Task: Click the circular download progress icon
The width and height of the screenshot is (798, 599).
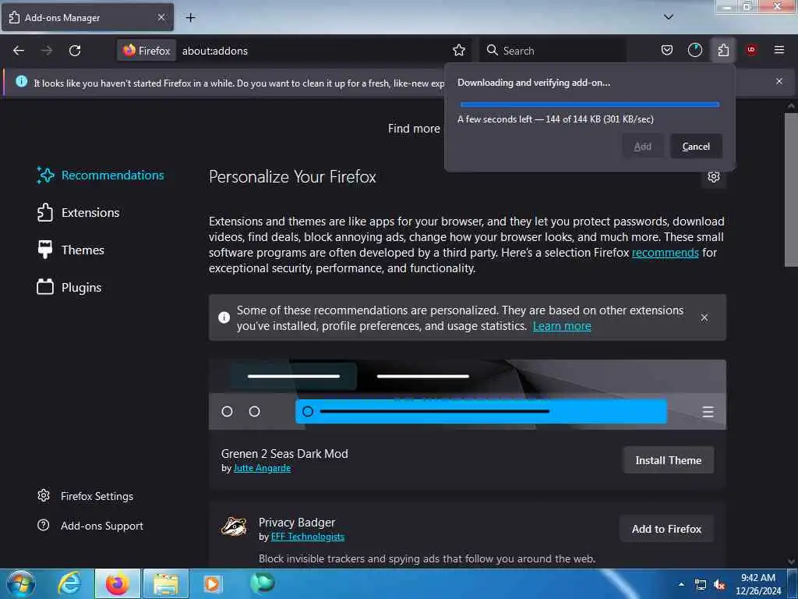Action: [694, 51]
